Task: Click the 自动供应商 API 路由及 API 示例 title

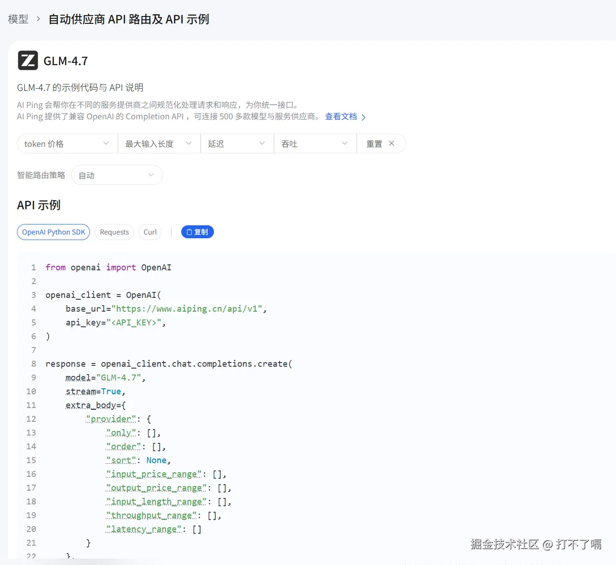Action: 129,19
